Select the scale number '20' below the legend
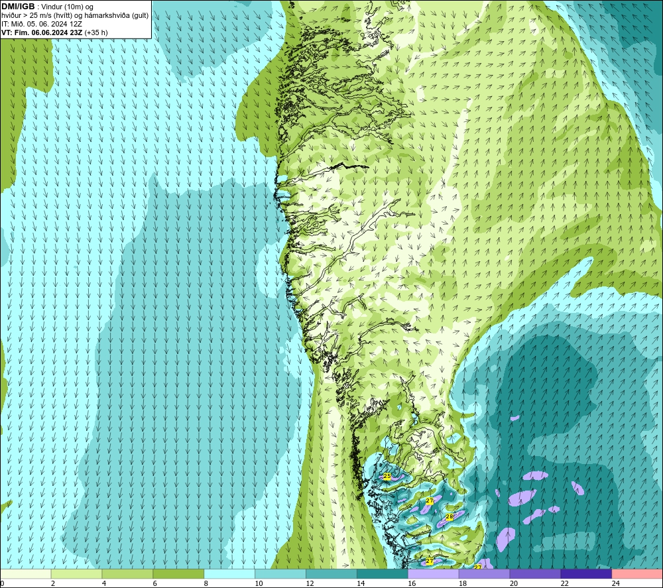The height and width of the screenshot is (588, 663). coord(514,583)
